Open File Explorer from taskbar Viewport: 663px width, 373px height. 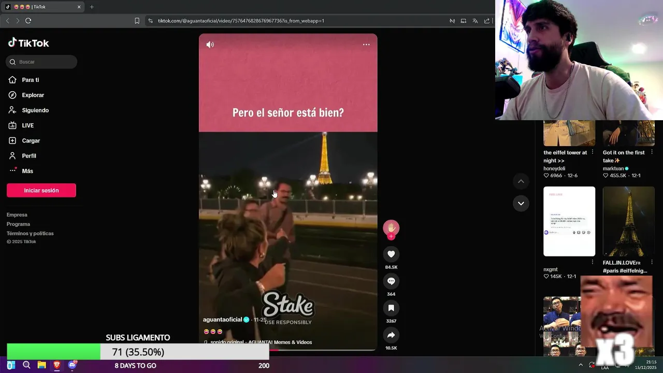pyautogui.click(x=42, y=365)
